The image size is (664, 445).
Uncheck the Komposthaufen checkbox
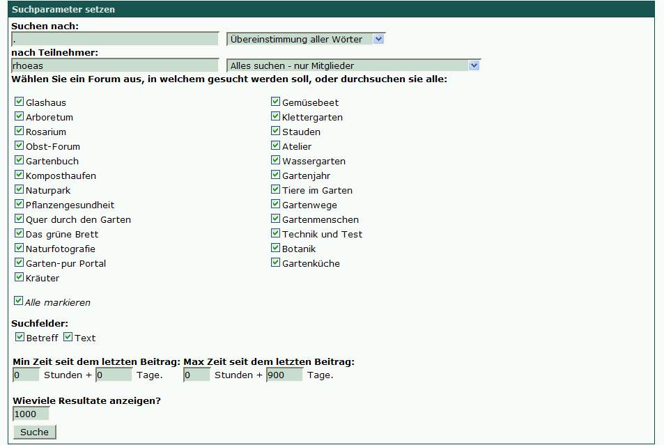pos(19,174)
